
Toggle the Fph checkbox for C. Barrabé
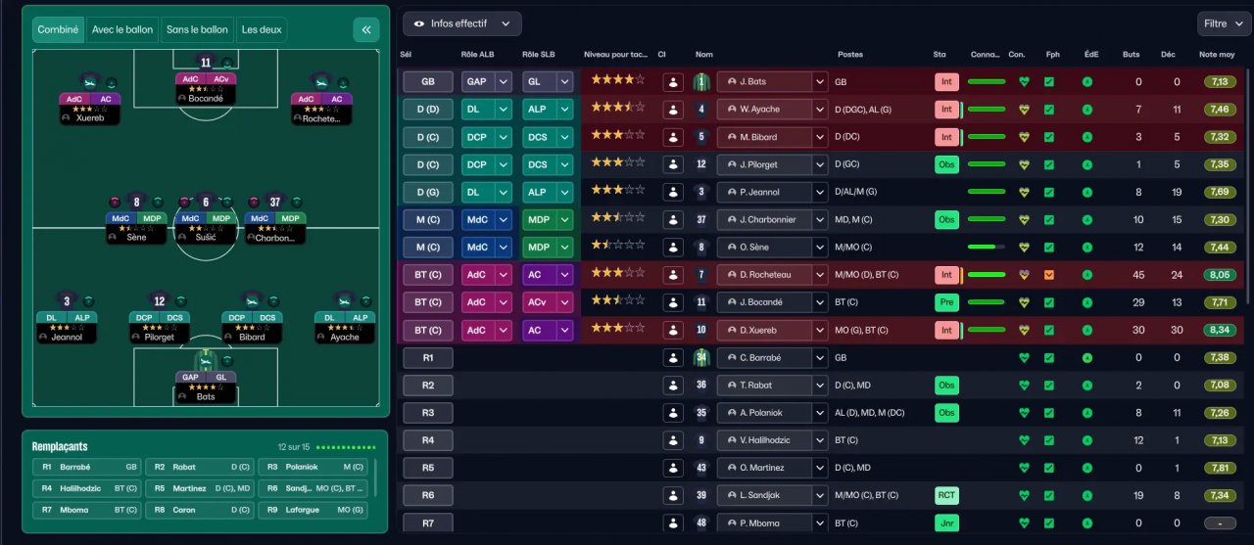1049,357
